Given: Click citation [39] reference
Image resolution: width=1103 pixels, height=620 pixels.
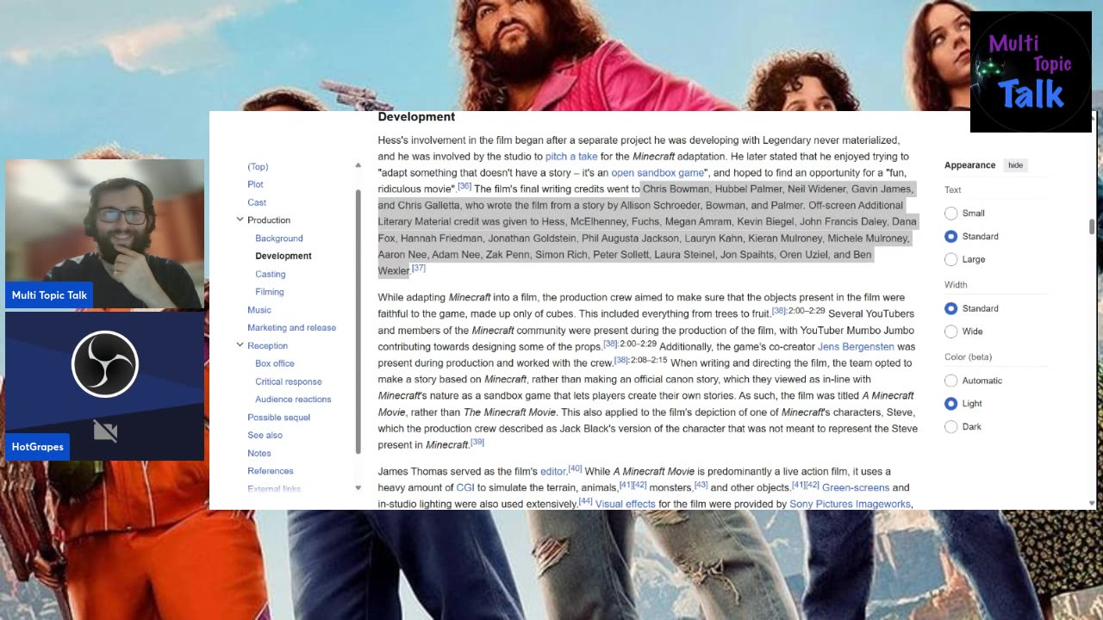Looking at the screenshot, I should 477,442.
